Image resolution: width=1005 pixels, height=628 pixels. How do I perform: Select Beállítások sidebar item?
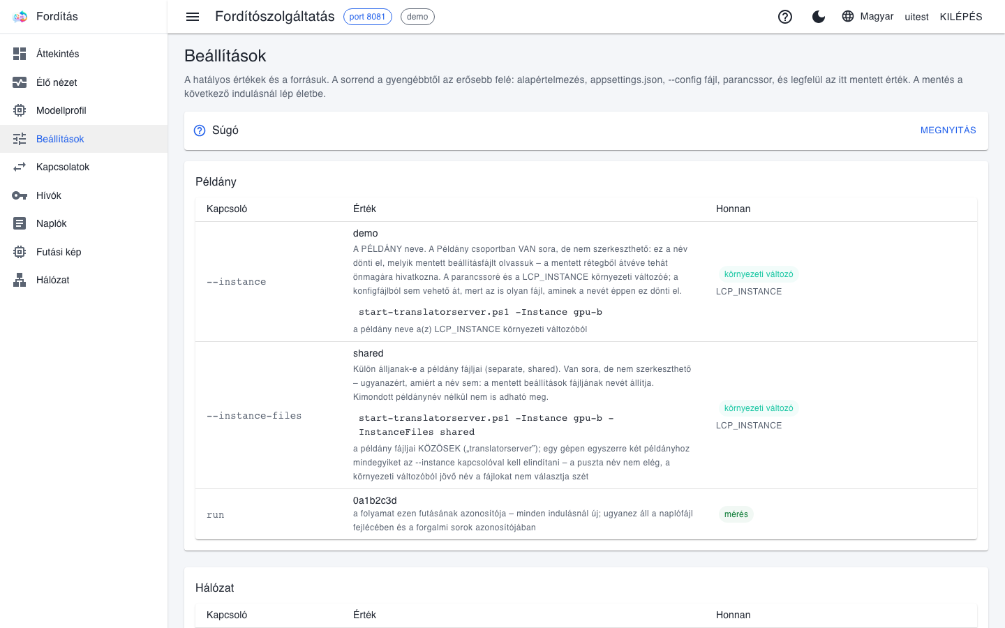[84, 139]
